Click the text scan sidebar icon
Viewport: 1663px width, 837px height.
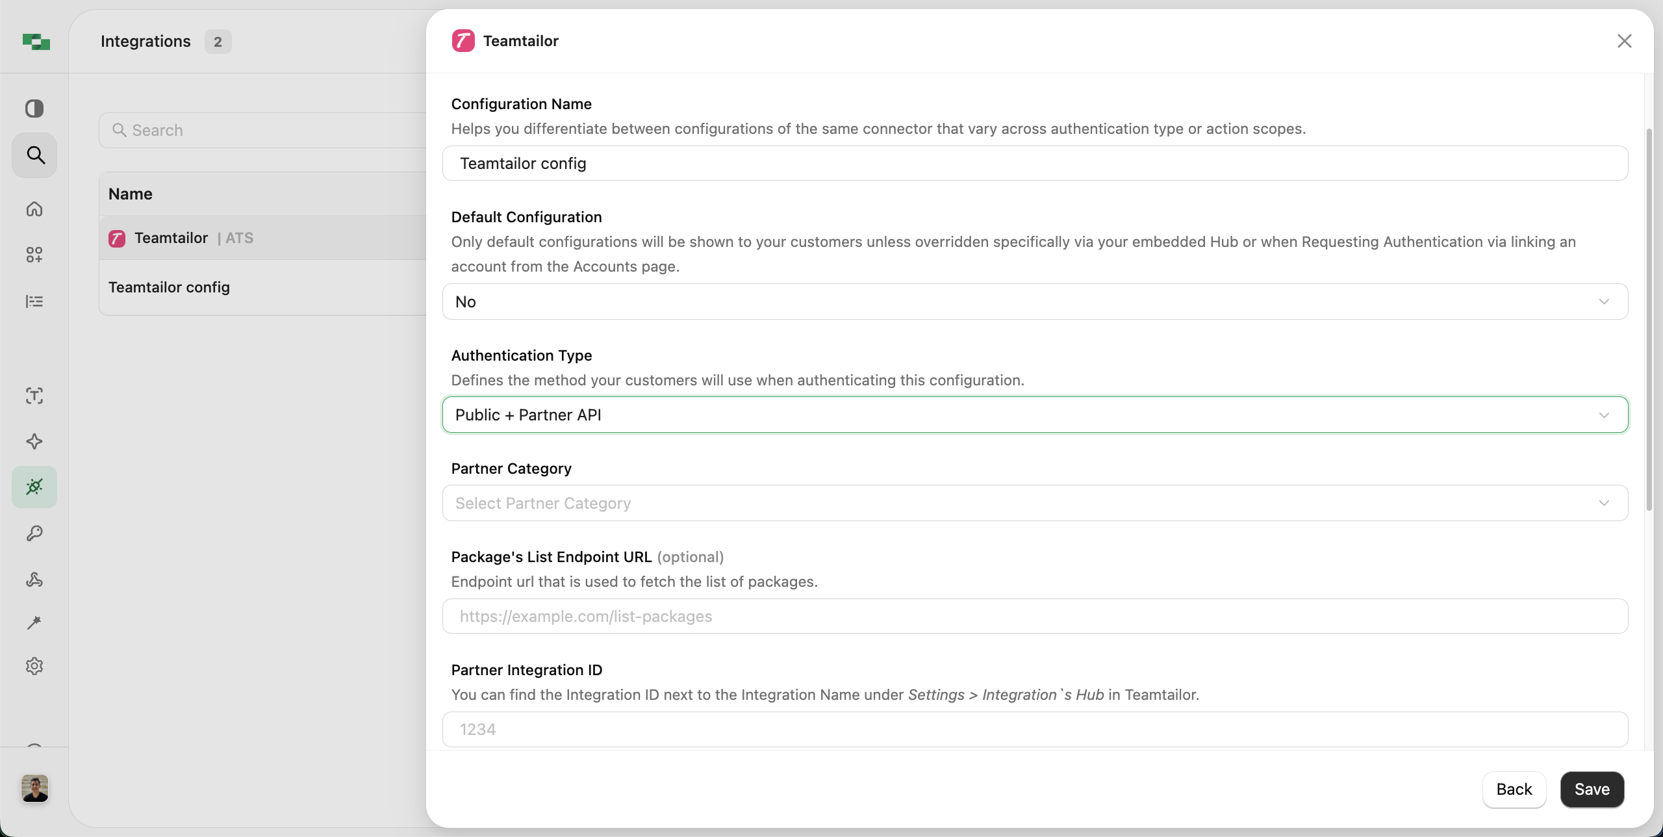(34, 396)
